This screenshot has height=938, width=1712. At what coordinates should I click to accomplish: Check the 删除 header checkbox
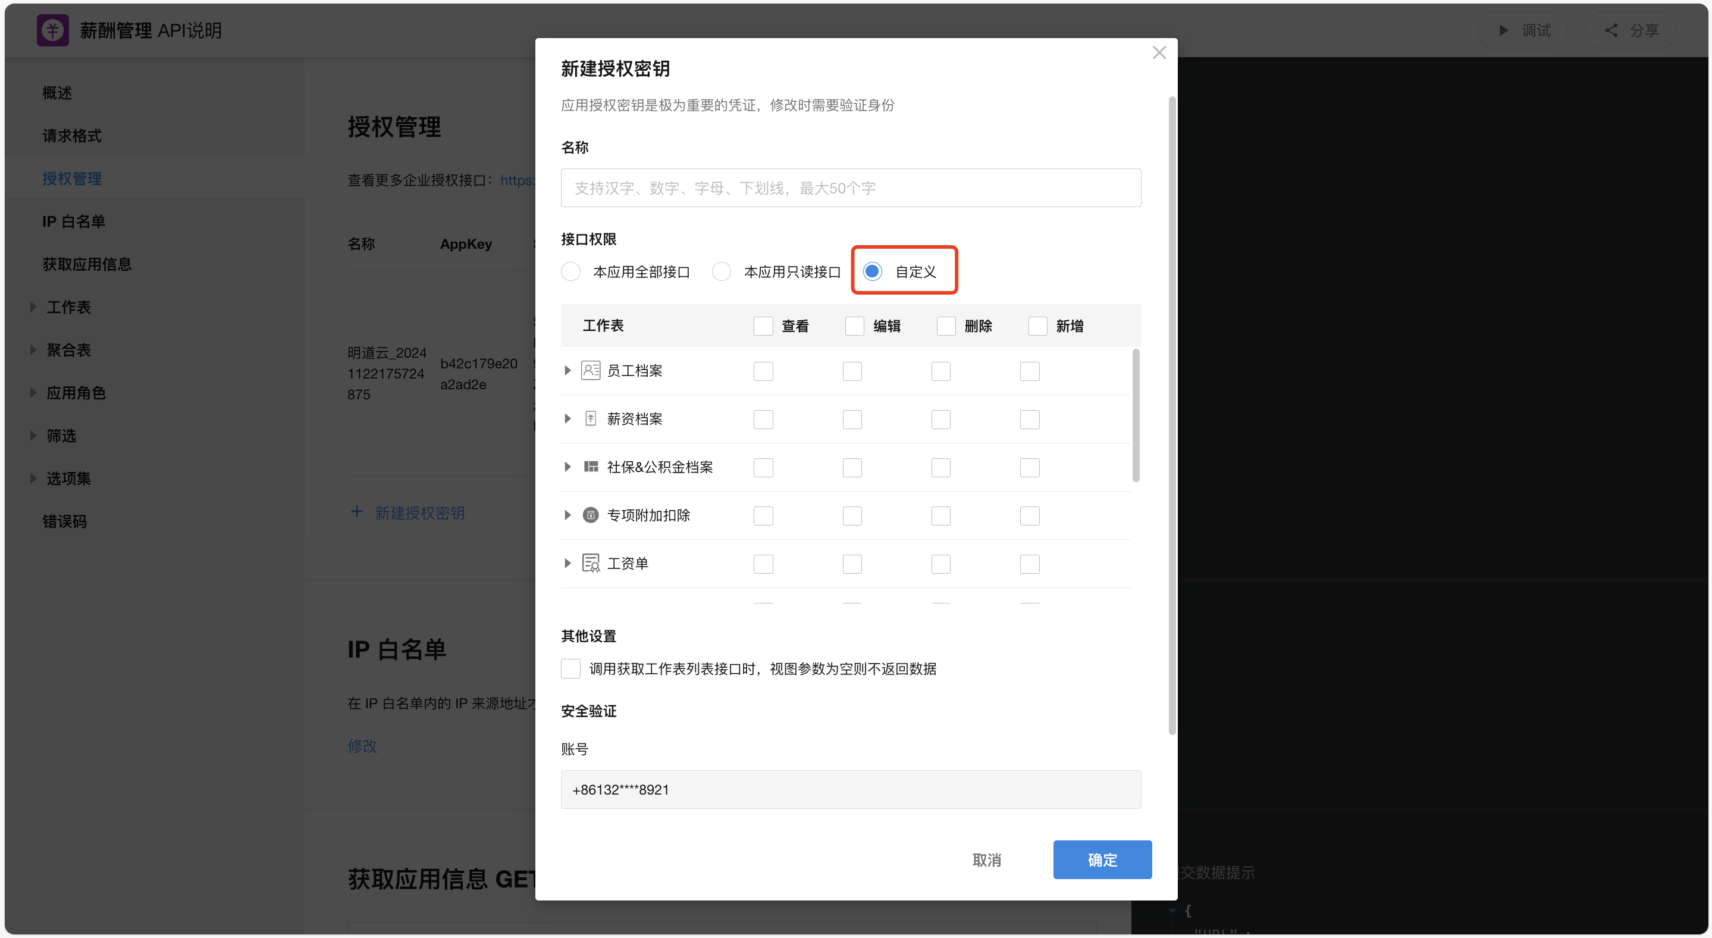(x=946, y=326)
